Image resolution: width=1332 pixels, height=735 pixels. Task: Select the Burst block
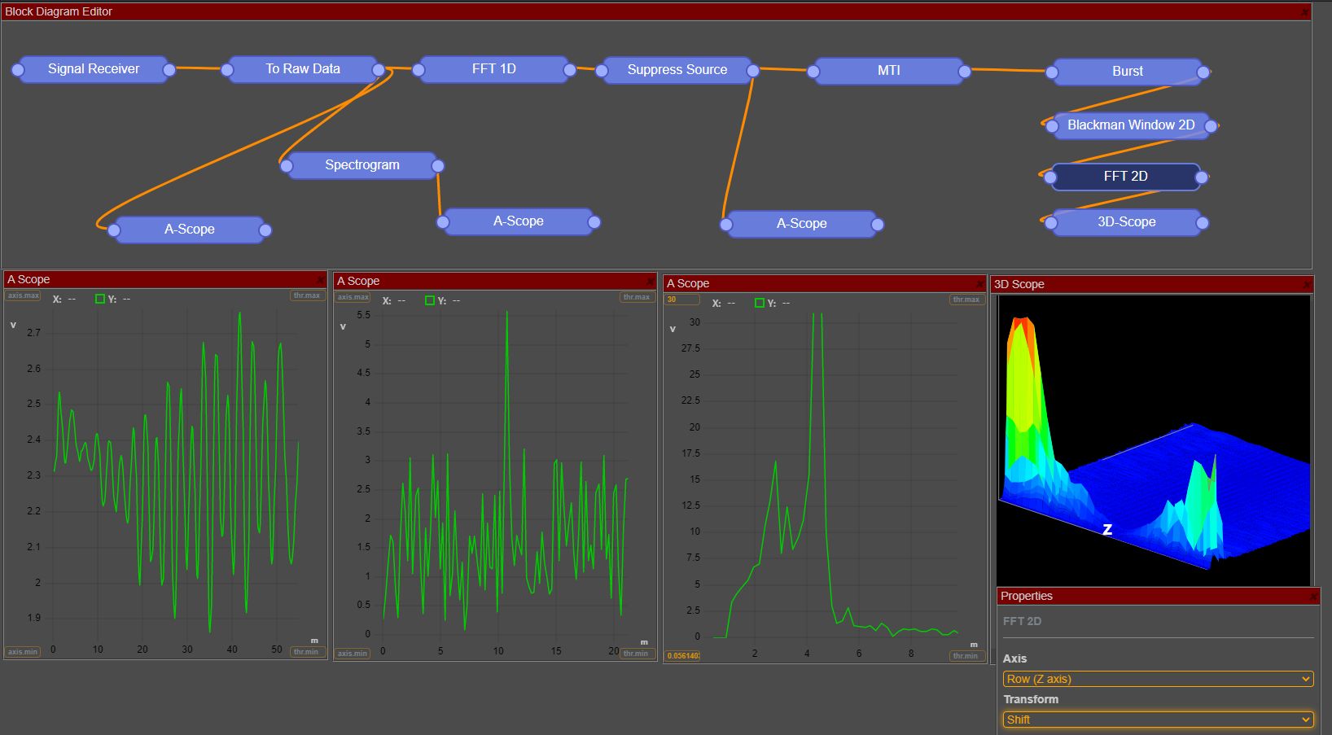[1127, 72]
